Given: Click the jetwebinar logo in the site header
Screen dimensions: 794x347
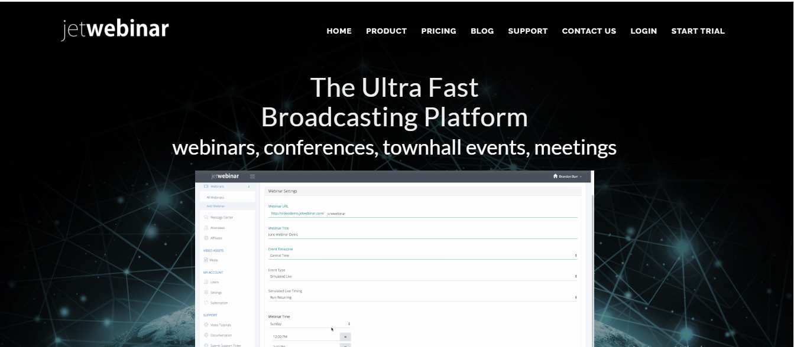Looking at the screenshot, I should [115, 30].
